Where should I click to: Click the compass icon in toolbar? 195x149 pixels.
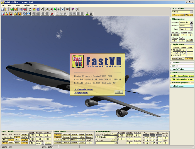coord(62,9)
